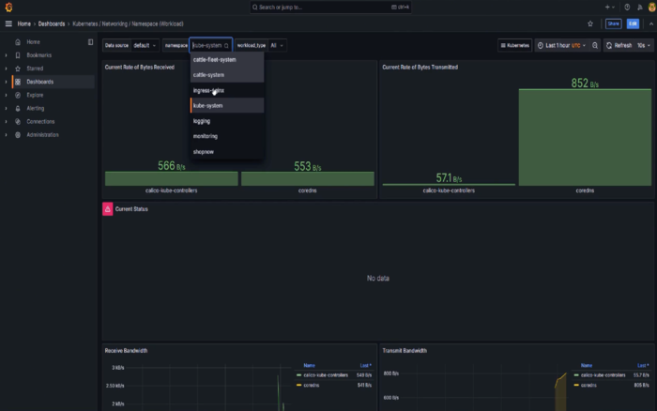
Task: Select ingress-nginx namespace option
Action: 227,90
